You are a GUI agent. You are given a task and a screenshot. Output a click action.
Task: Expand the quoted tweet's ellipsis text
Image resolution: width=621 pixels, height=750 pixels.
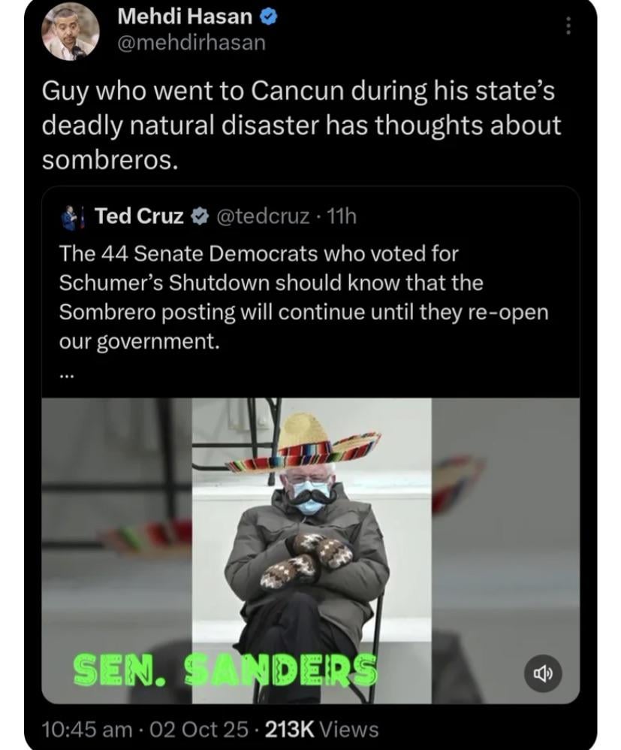(x=66, y=377)
